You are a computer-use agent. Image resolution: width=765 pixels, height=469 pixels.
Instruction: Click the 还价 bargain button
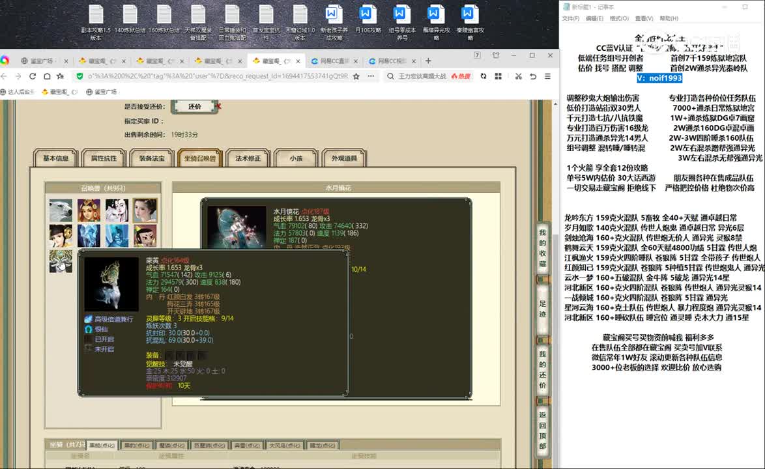tap(195, 106)
